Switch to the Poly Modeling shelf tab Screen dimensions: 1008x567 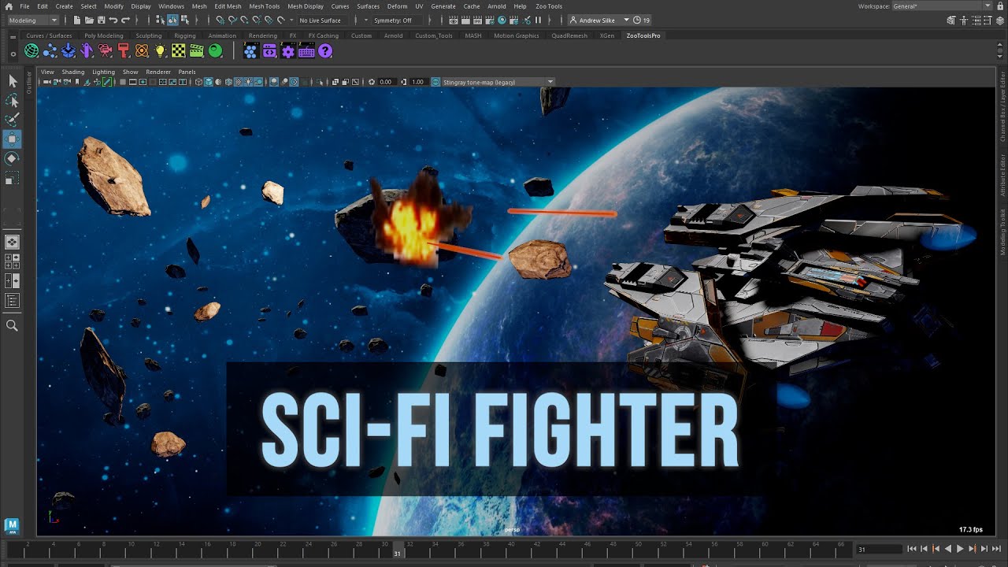[104, 35]
